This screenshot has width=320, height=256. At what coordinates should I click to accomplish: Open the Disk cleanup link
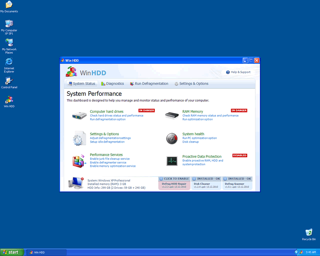point(190,141)
